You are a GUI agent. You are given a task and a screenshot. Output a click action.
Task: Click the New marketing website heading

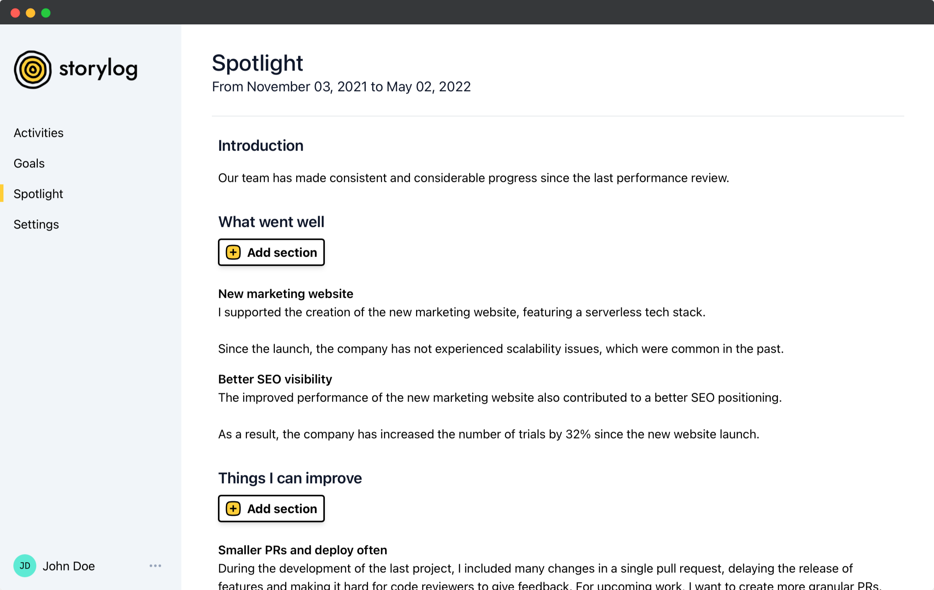(x=286, y=294)
